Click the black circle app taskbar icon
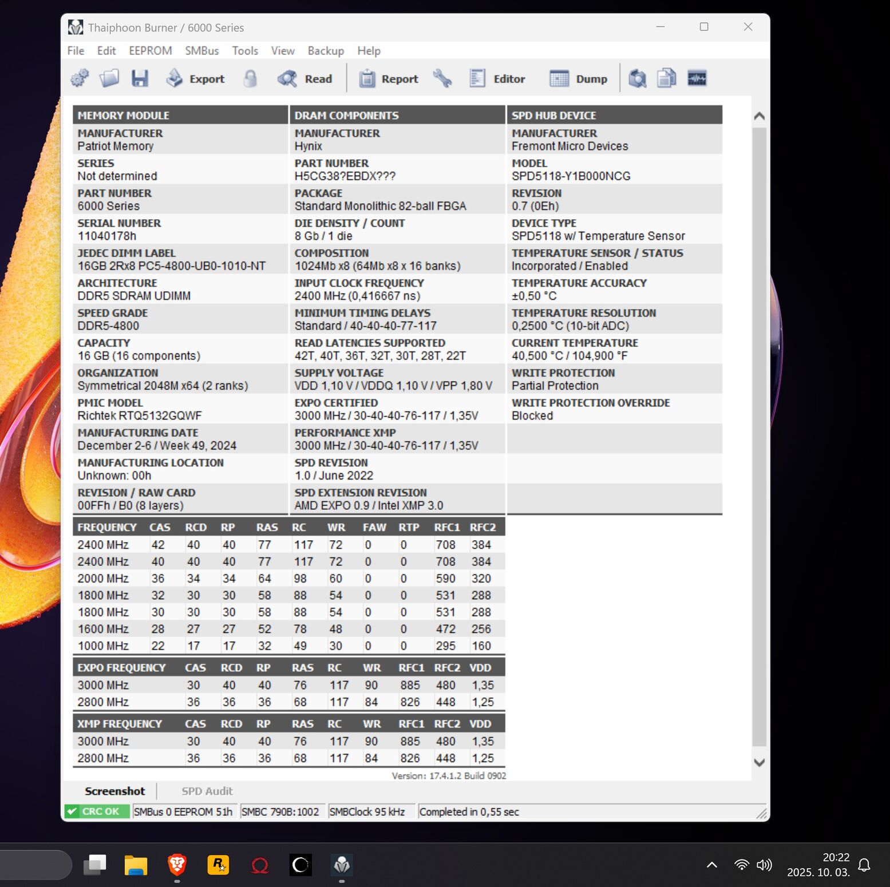 [300, 865]
